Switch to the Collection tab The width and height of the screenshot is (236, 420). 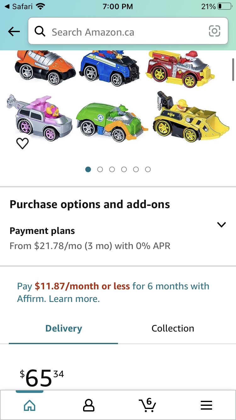coord(173,328)
